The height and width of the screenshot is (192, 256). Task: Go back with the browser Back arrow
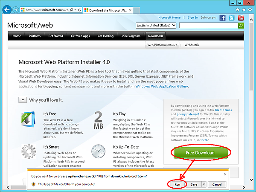[7, 10]
